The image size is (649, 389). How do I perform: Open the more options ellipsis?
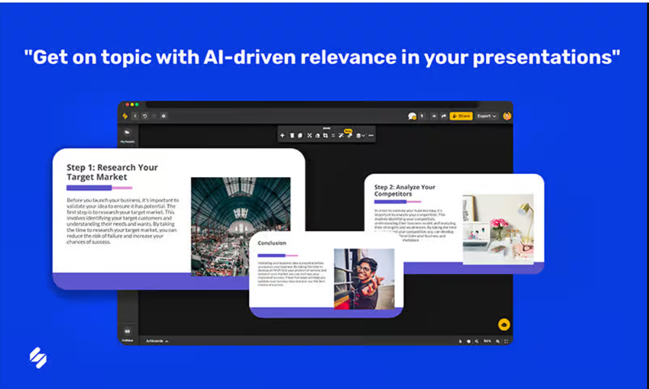point(371,136)
